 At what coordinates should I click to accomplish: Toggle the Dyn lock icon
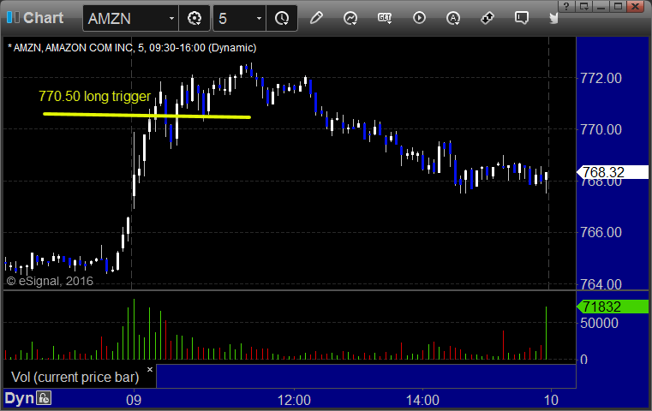pyautogui.click(x=44, y=398)
